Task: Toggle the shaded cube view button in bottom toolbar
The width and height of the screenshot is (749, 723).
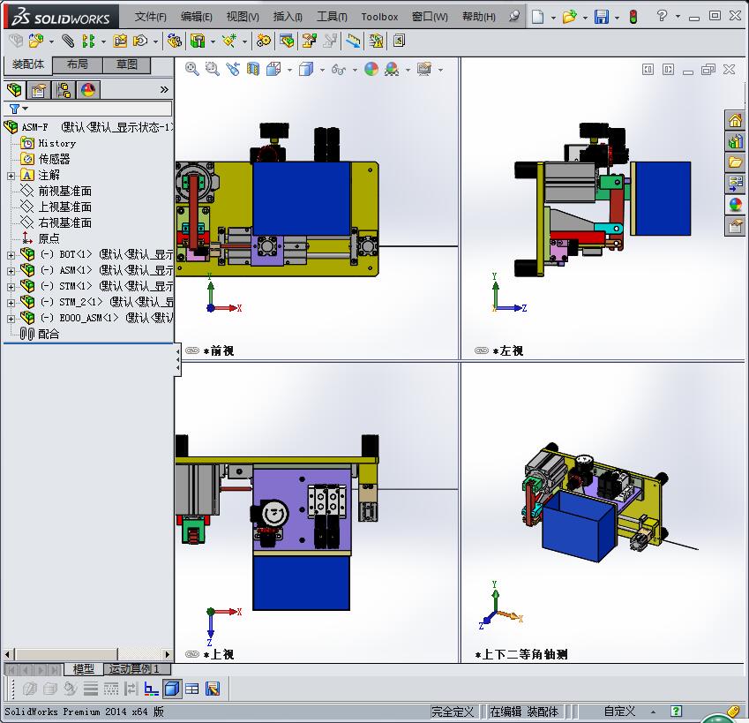Action: coord(172,689)
